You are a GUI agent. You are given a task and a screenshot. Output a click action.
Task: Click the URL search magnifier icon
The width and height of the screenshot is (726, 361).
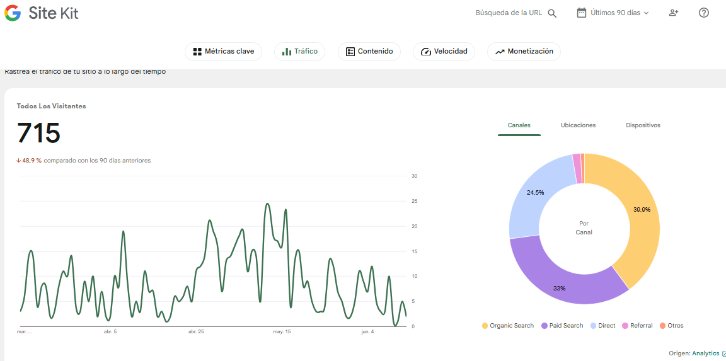pos(552,13)
